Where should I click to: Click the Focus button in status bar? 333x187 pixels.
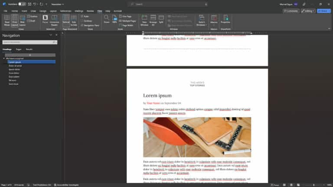[x=274, y=185]
